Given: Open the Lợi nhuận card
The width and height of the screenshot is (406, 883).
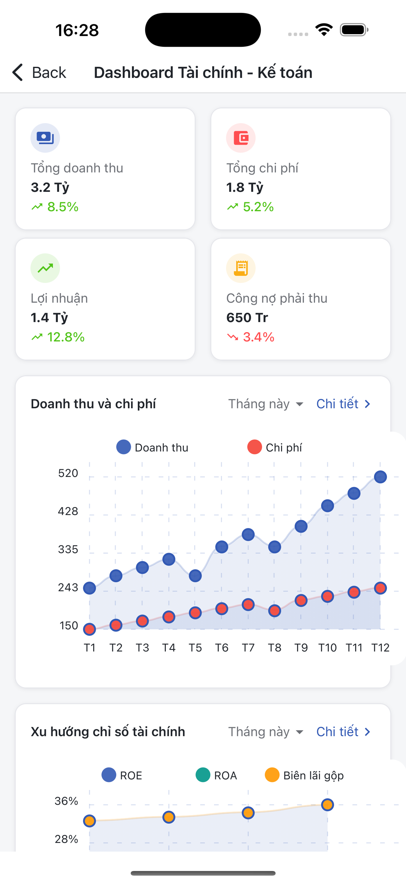Looking at the screenshot, I should 105,299.
